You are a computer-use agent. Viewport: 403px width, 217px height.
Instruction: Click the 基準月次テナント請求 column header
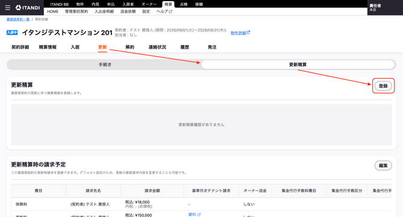click(x=211, y=191)
